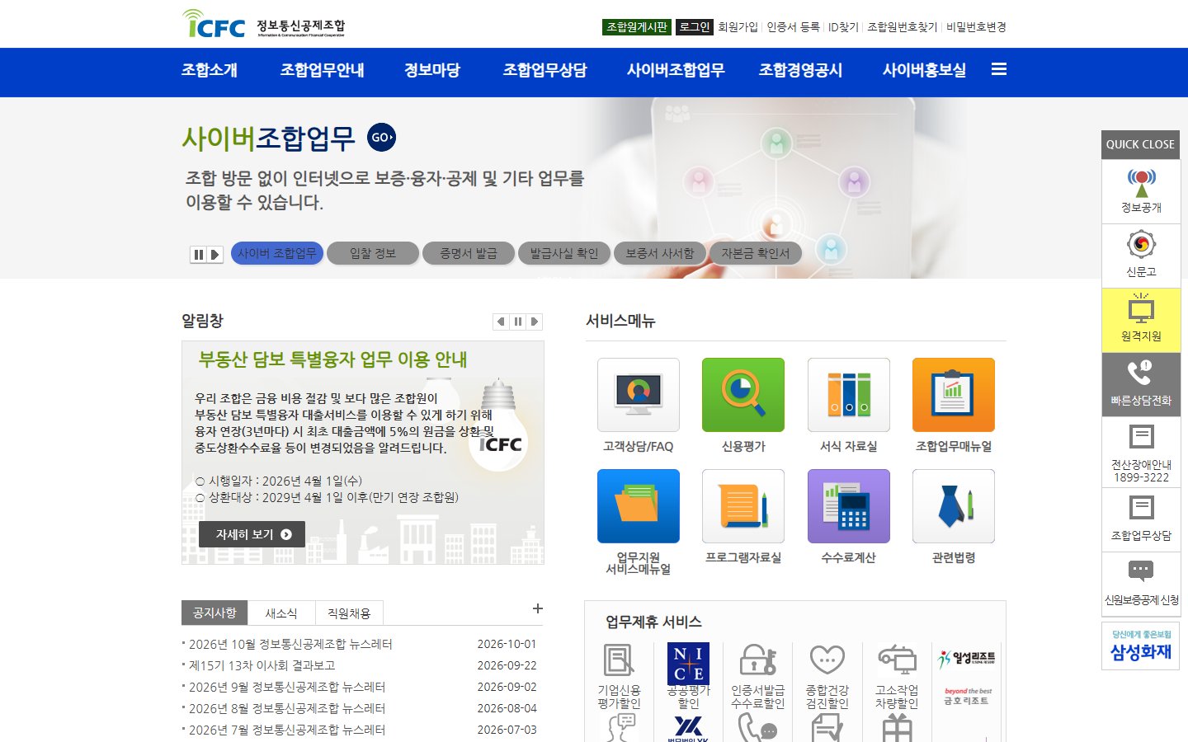Open 조합업무상담 in quick menu
This screenshot has width=1188, height=742.
pos(1141,519)
